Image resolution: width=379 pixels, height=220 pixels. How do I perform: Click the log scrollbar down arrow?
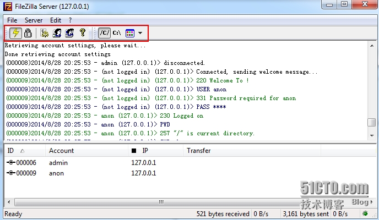pos(372,135)
